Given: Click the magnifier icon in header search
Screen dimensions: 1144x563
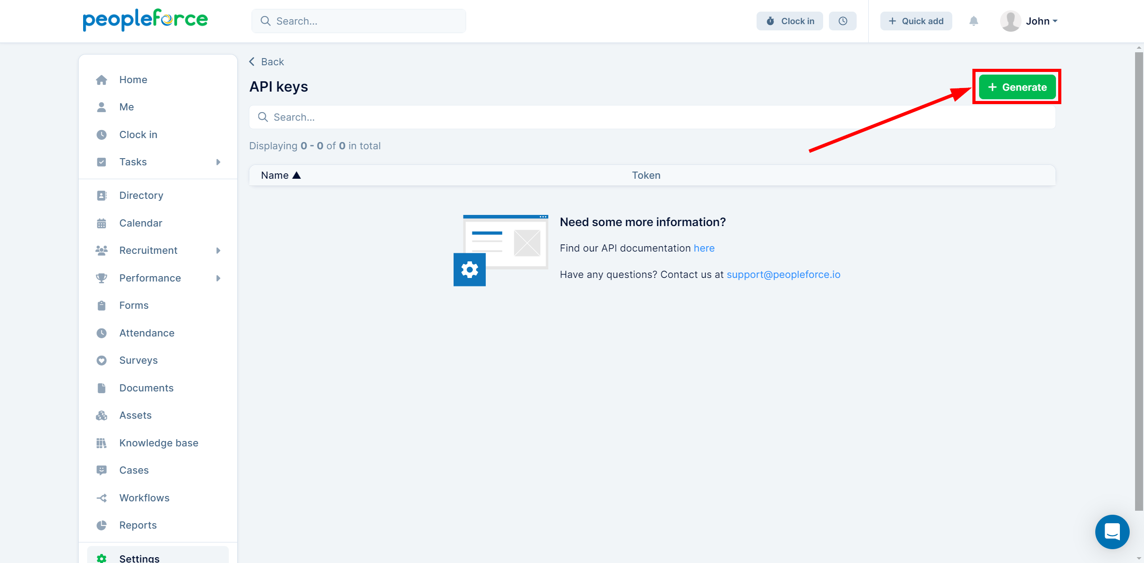Looking at the screenshot, I should pos(265,21).
